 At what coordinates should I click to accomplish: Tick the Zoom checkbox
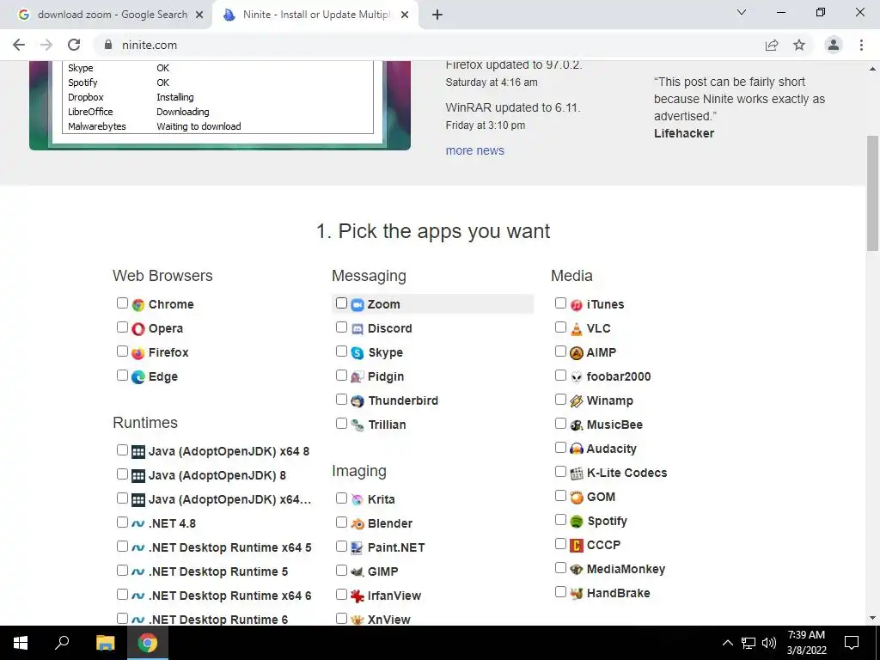coord(341,303)
